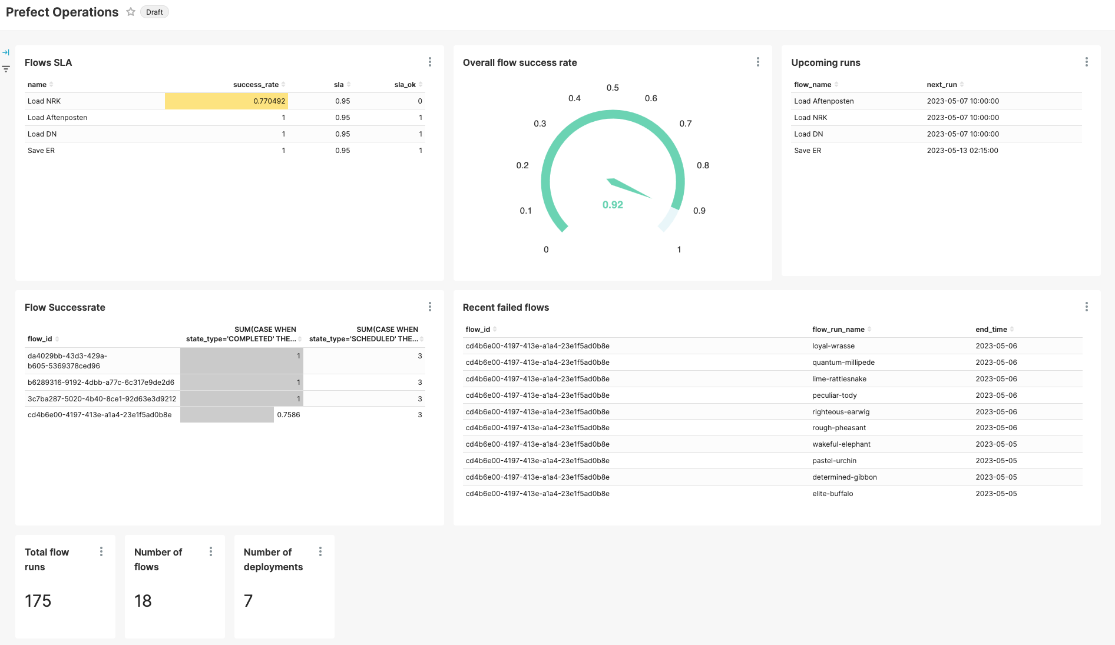1115x645 pixels.
Task: Select Load NRK row in Flows SLA
Action: click(x=225, y=101)
